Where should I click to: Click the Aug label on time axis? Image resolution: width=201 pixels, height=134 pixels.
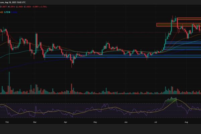click(x=186, y=122)
